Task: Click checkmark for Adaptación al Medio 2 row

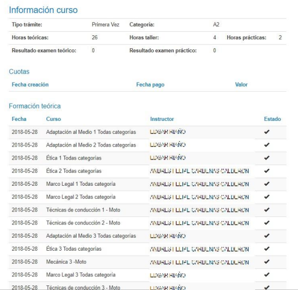Action: tap(267, 145)
